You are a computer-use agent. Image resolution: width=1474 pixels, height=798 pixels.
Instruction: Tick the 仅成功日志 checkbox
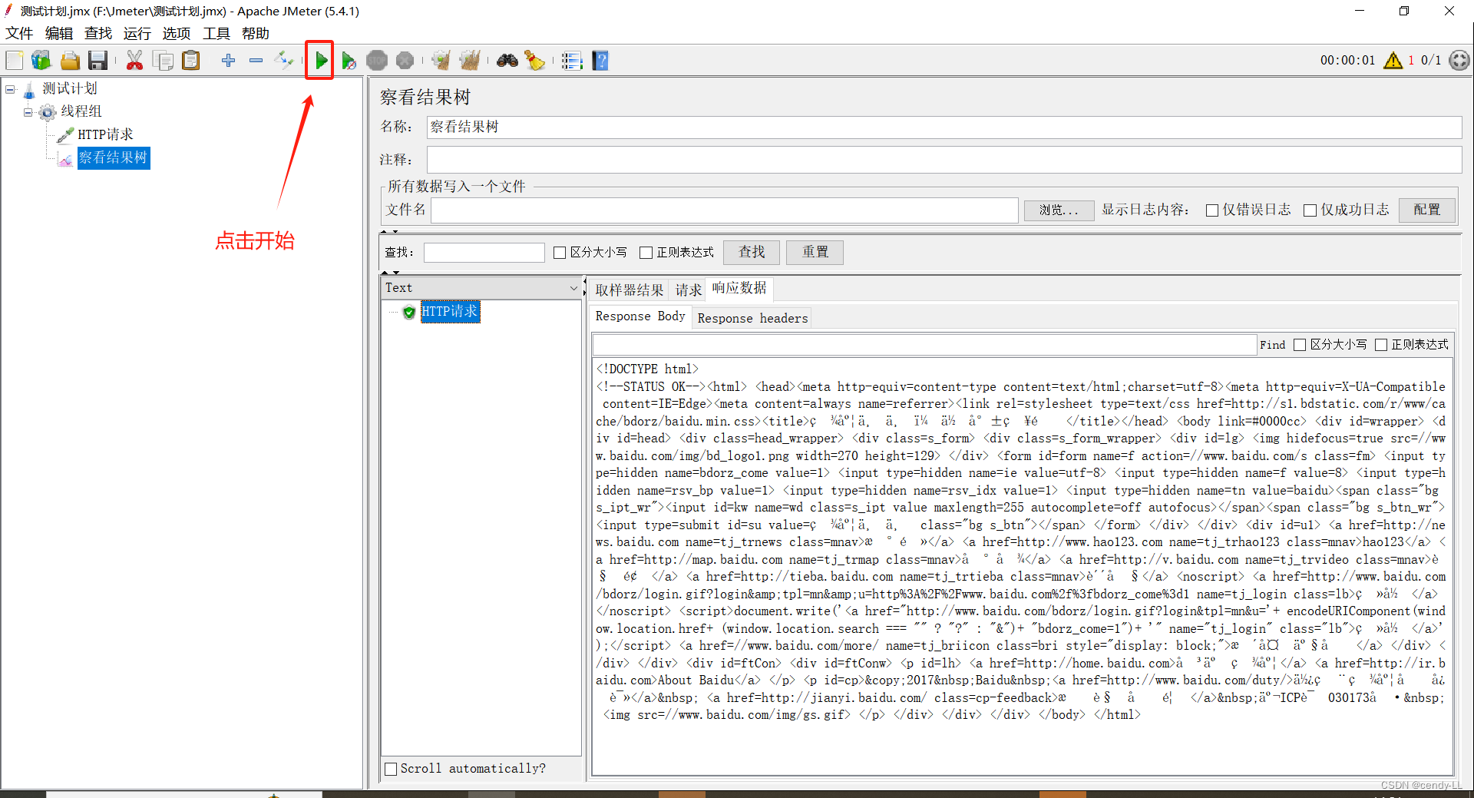click(x=1310, y=210)
